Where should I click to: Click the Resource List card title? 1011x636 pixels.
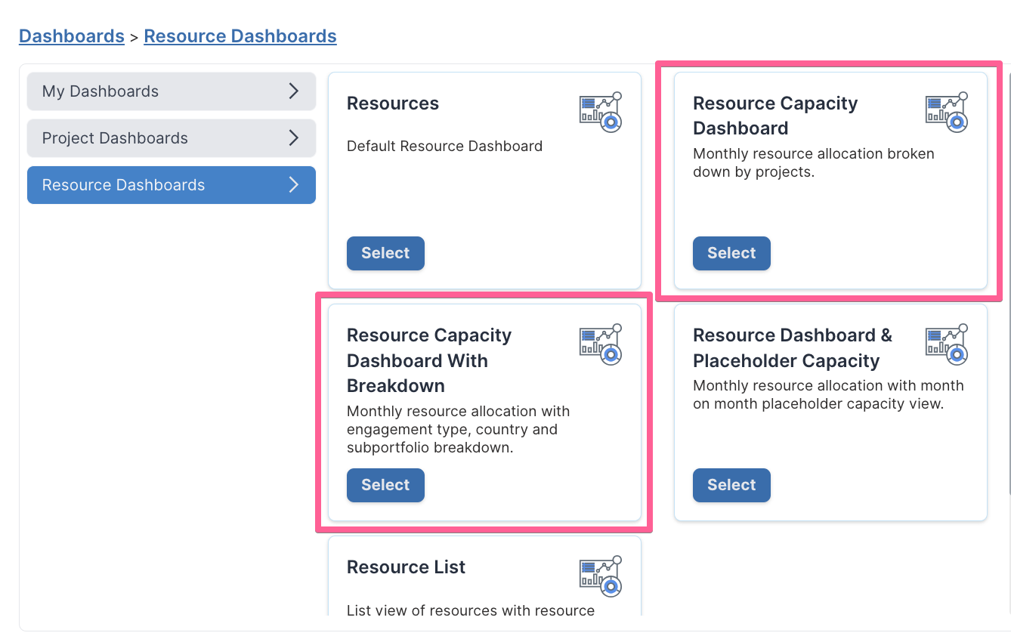(x=407, y=567)
